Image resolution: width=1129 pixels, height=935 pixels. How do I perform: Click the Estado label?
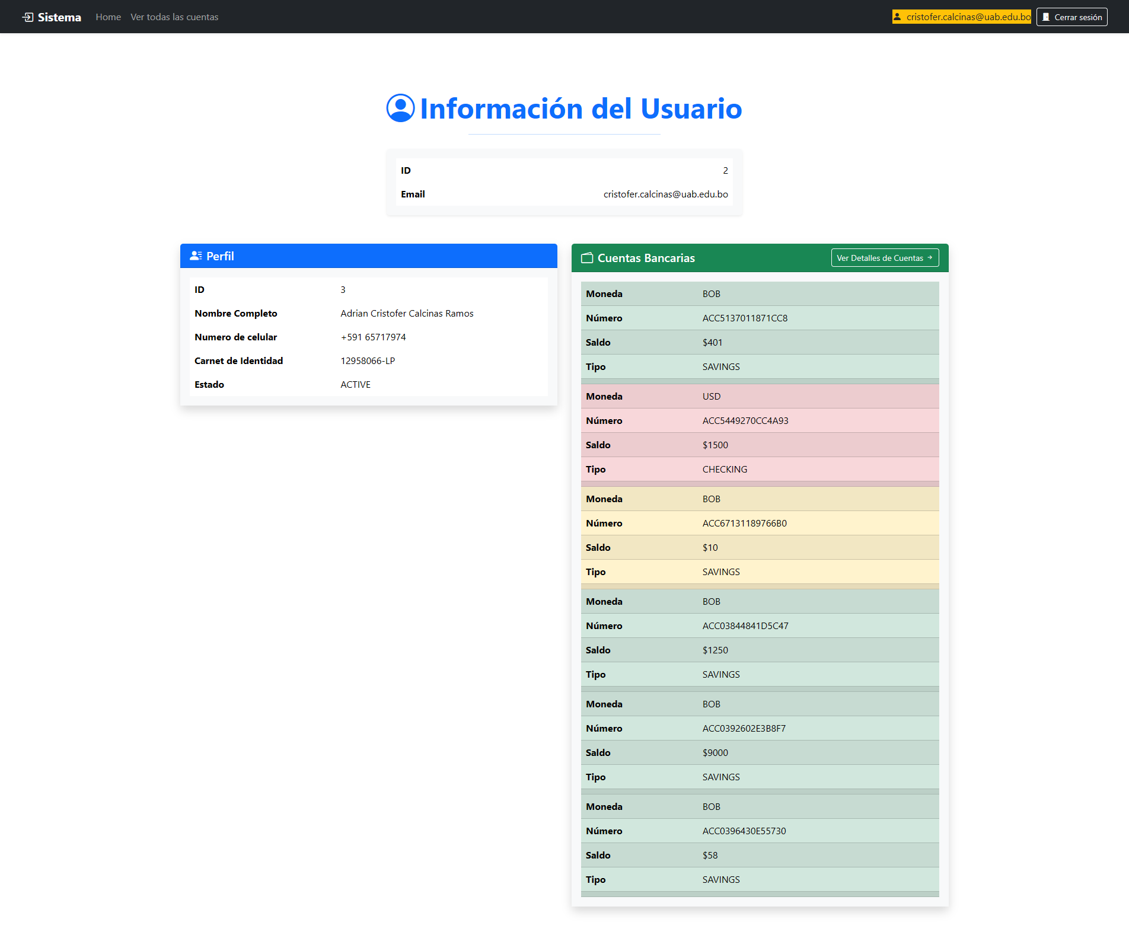[209, 384]
